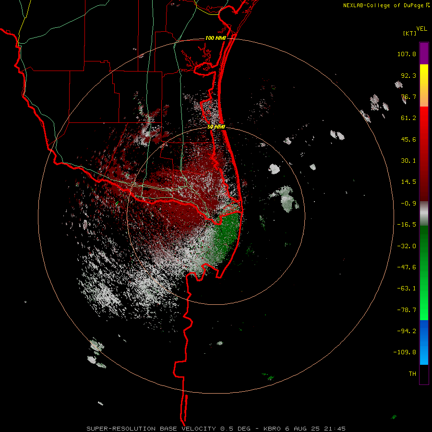Click the 61.2 scale value
This screenshot has height=432, width=432.
point(408,118)
